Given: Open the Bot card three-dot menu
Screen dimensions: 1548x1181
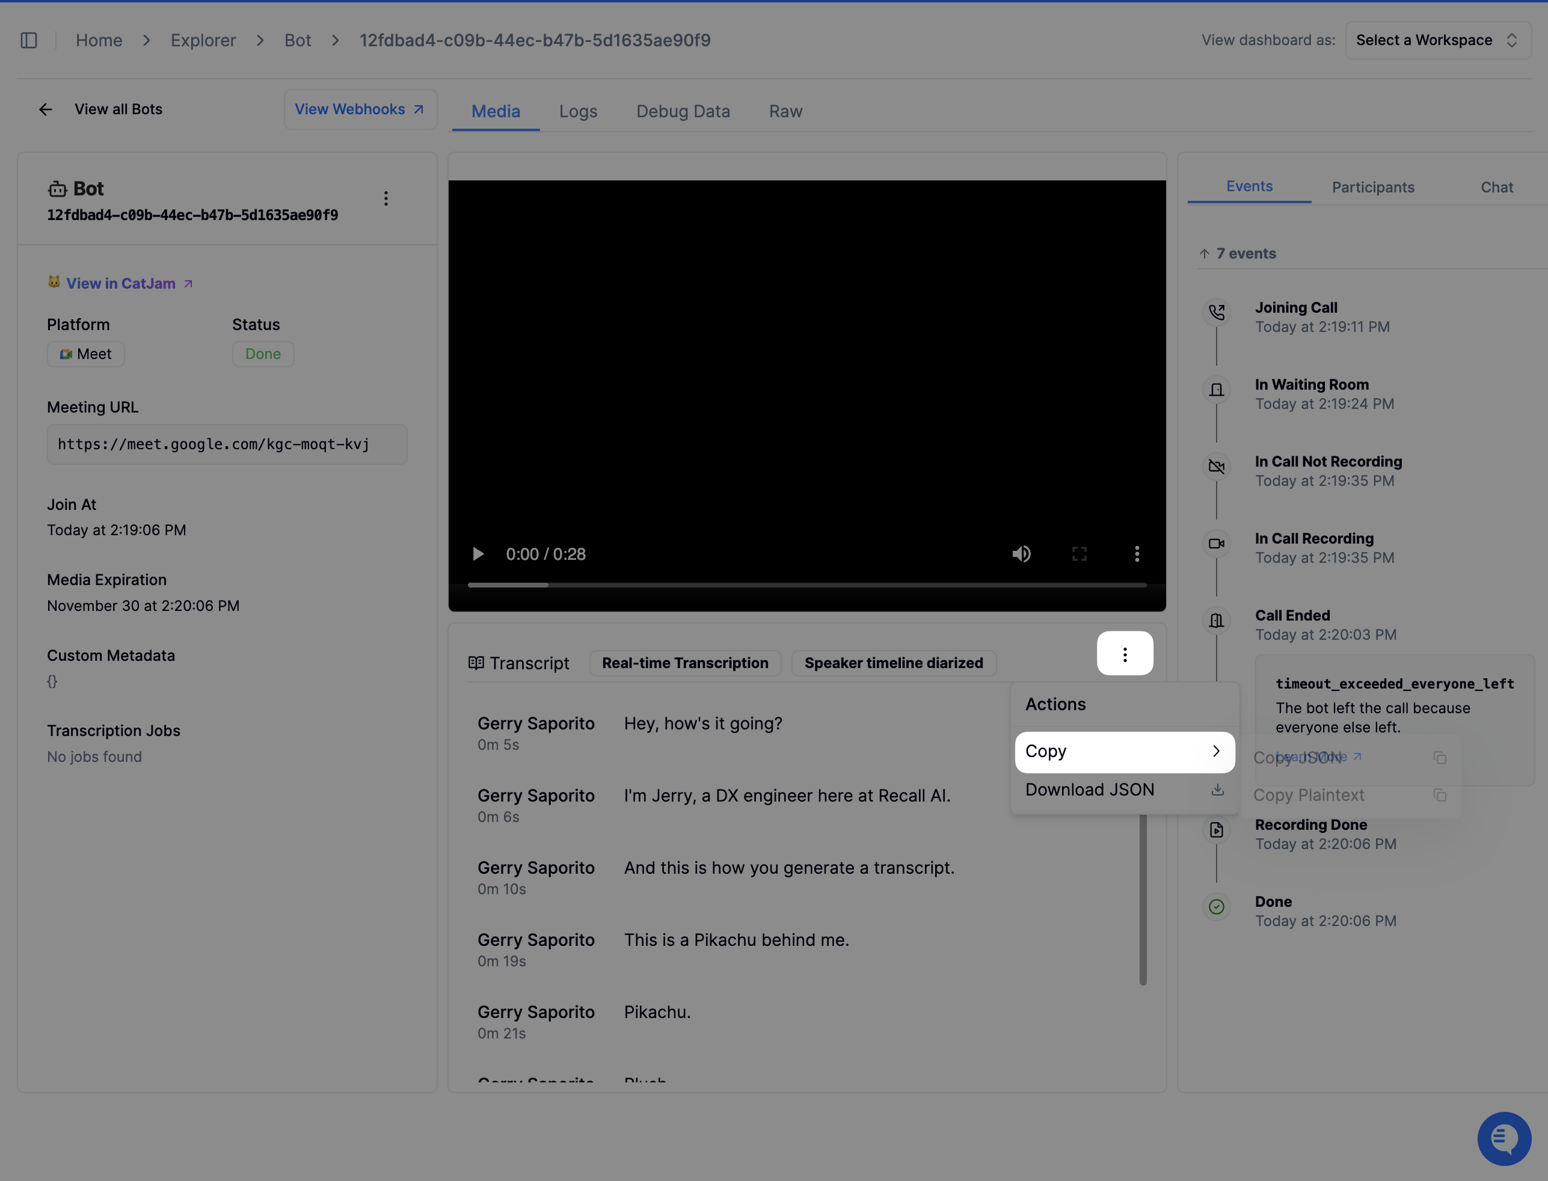Looking at the screenshot, I should pyautogui.click(x=385, y=198).
